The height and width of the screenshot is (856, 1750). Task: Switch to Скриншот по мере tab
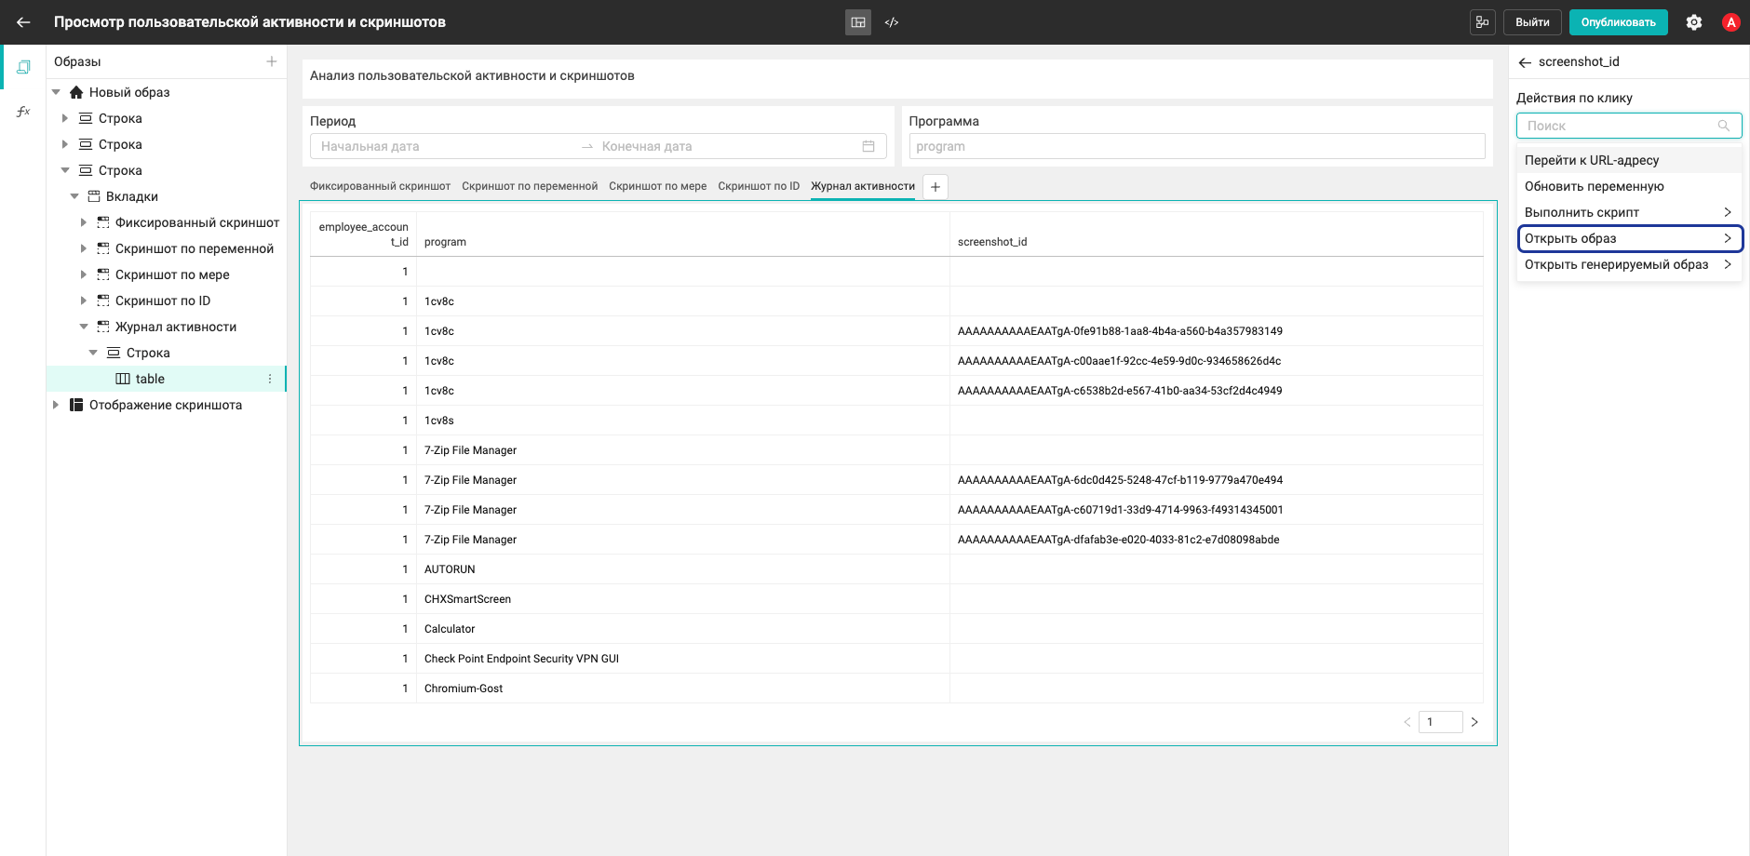pos(657,186)
